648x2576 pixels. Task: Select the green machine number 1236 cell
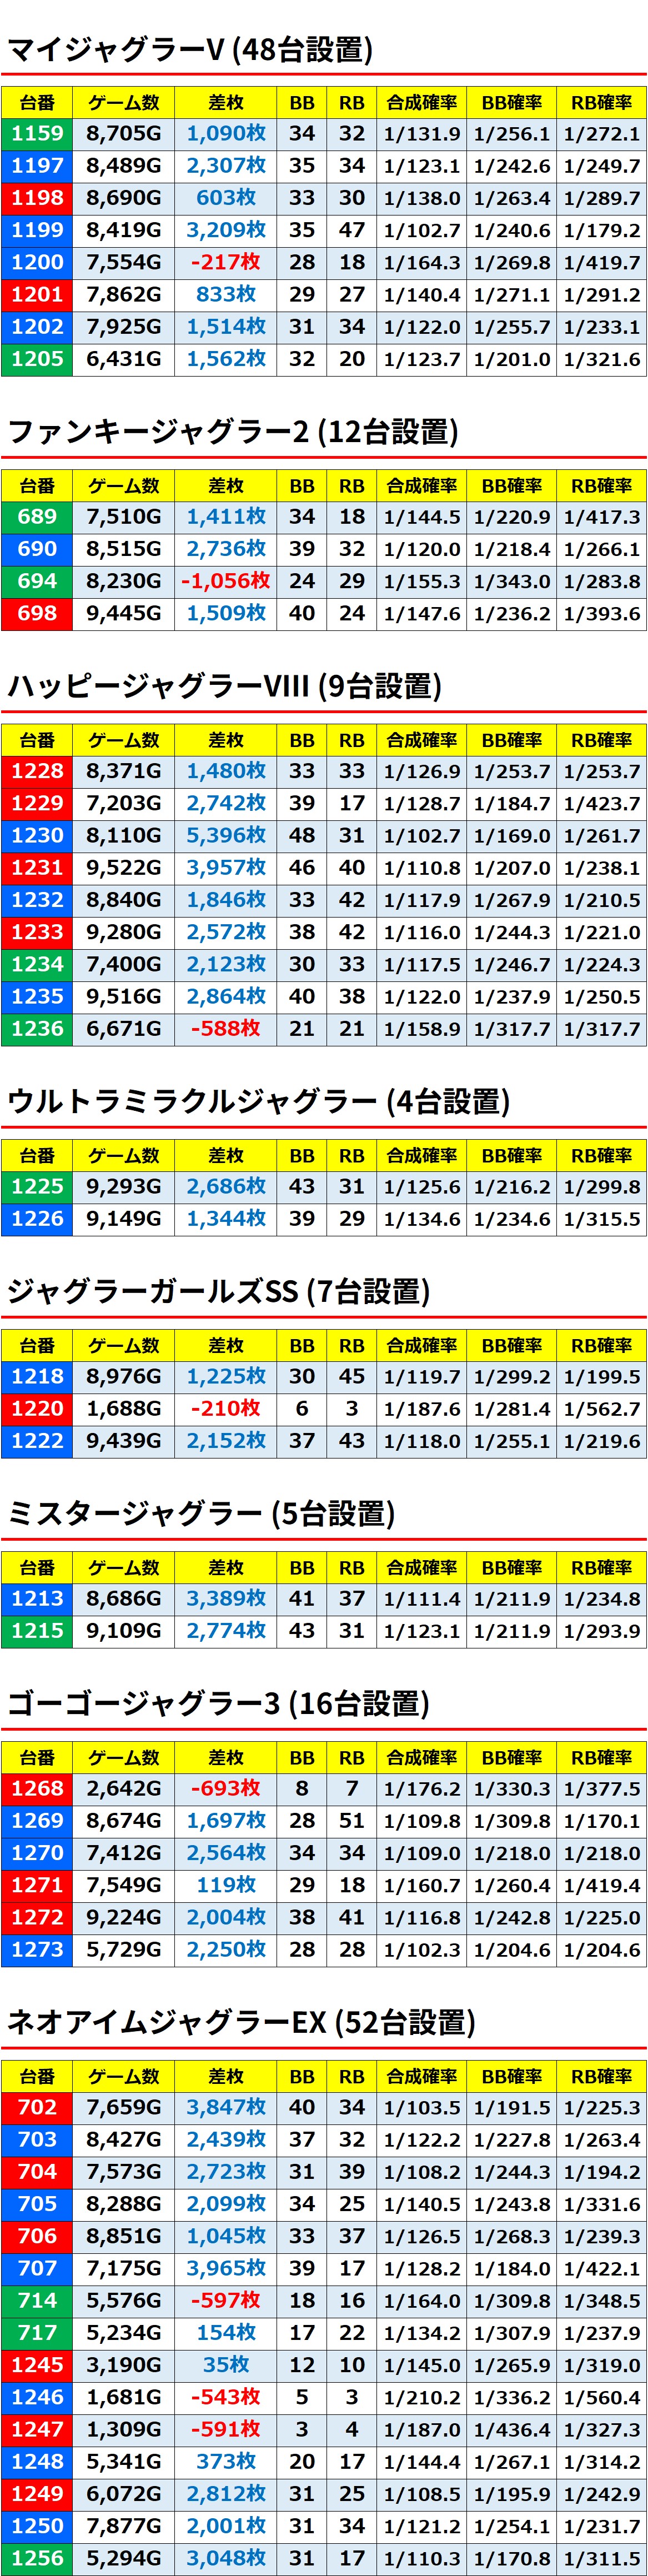[x=37, y=1028]
